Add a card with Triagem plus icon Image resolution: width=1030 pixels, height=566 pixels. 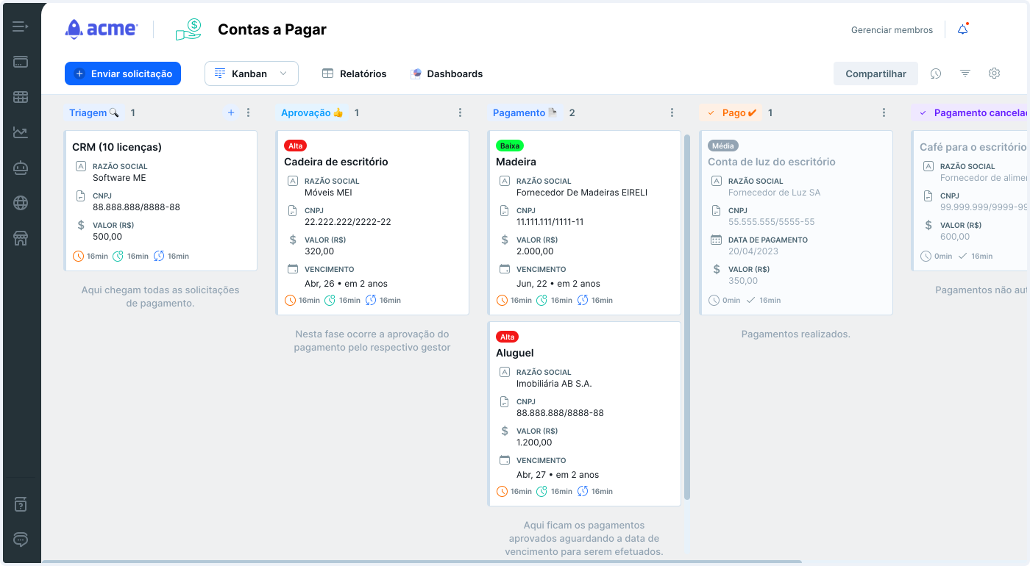point(231,112)
